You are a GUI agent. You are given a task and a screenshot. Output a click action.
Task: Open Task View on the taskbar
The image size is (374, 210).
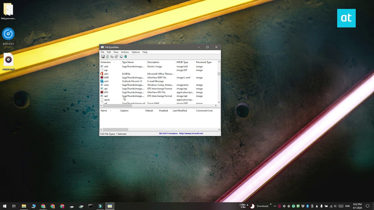pos(14,206)
